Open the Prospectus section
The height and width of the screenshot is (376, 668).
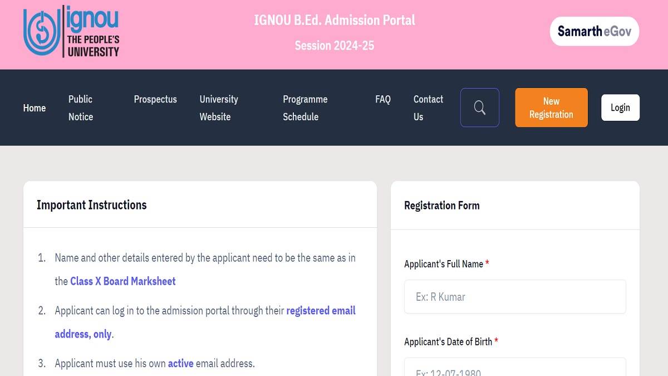tap(155, 99)
